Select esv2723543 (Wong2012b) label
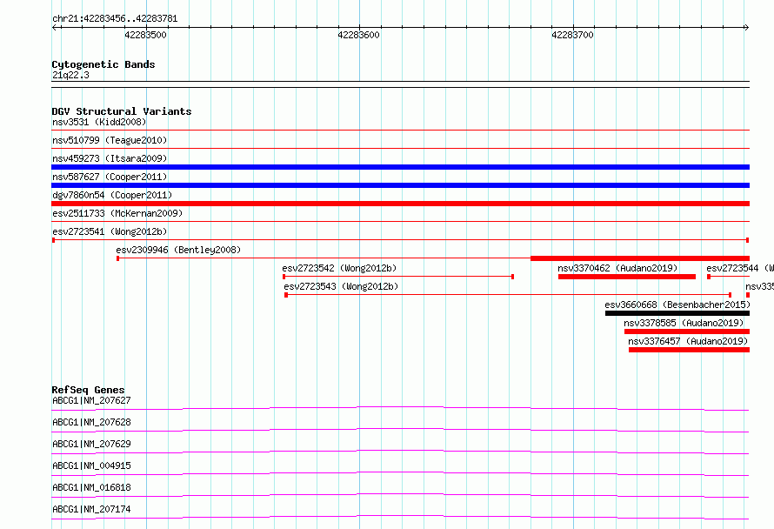The height and width of the screenshot is (529, 774). 341,286
